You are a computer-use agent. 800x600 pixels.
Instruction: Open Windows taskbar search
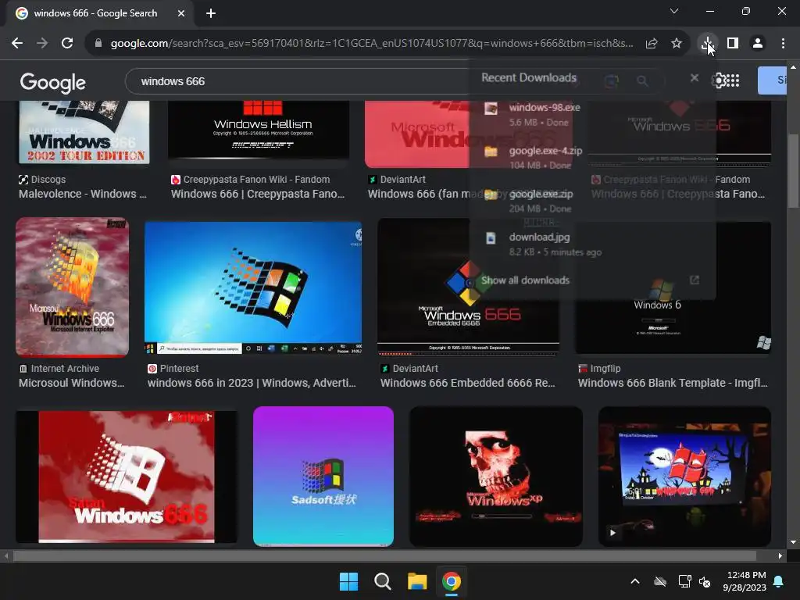click(x=383, y=581)
